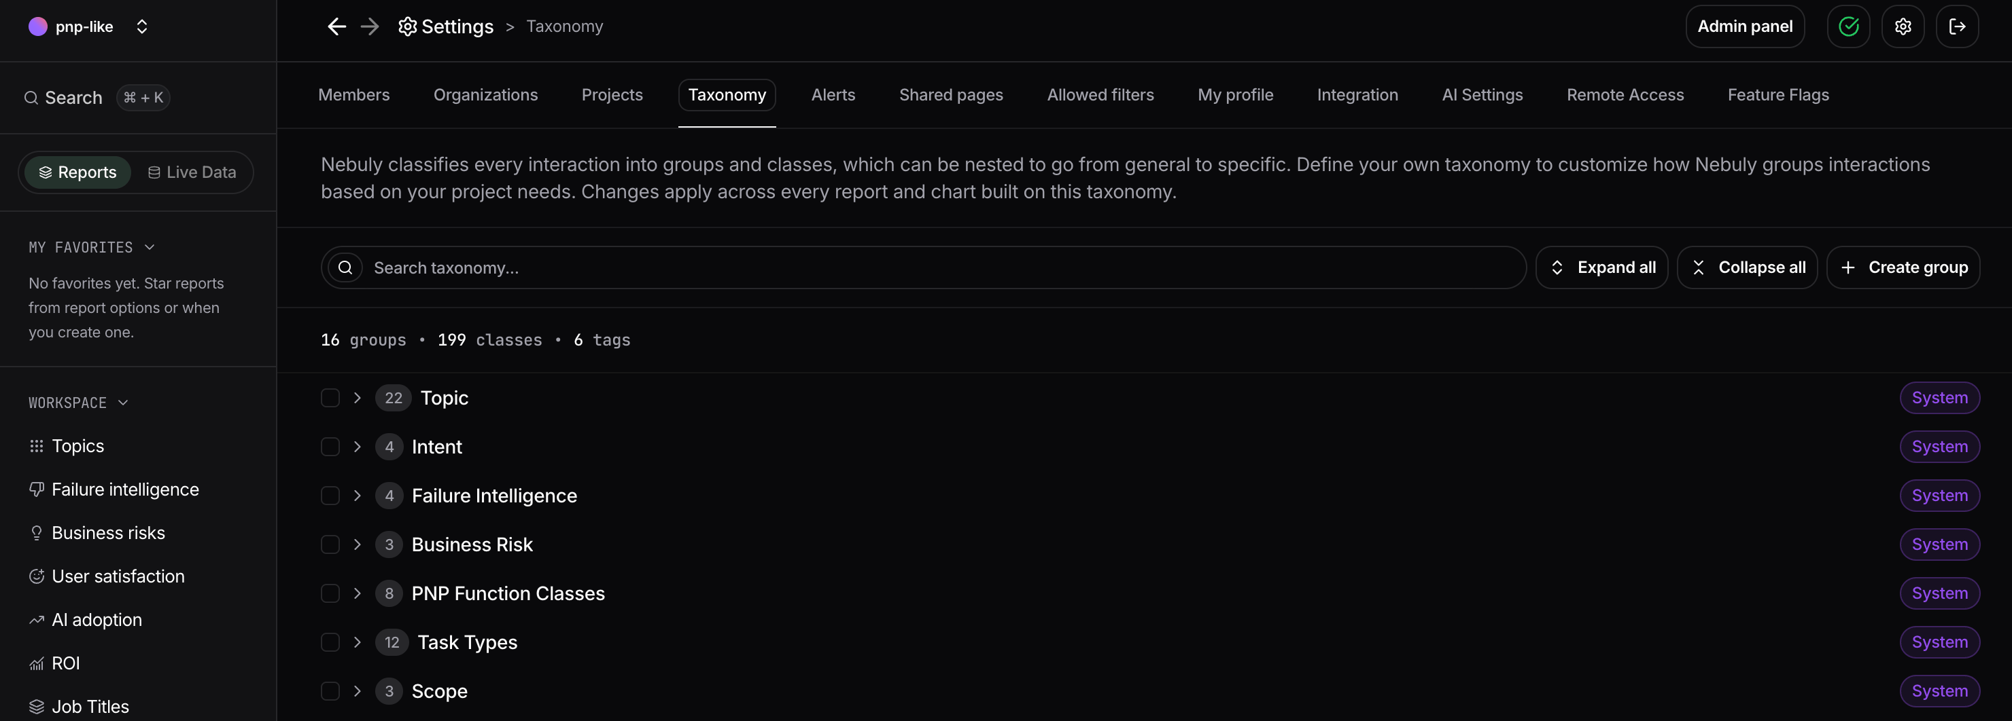Viewport: 2012px width, 721px height.
Task: Expand the Intent group chevron
Action: [x=357, y=446]
